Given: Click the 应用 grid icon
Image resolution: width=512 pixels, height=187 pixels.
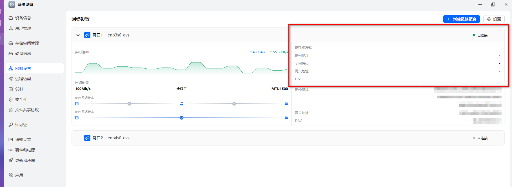Looking at the screenshot, I should click(11, 175).
